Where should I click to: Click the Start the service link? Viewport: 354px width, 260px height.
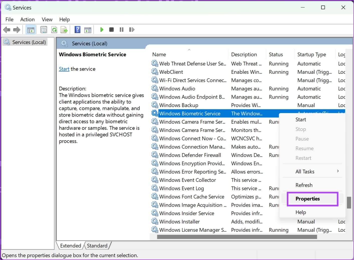[64, 69]
